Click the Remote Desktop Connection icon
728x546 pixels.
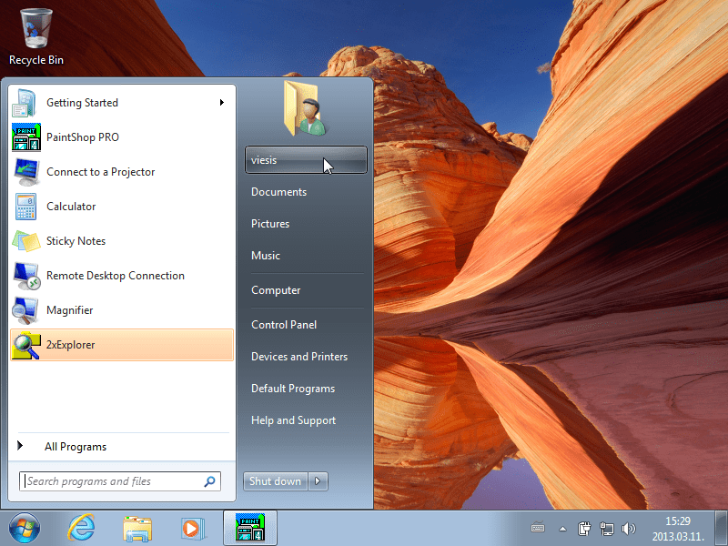click(26, 276)
